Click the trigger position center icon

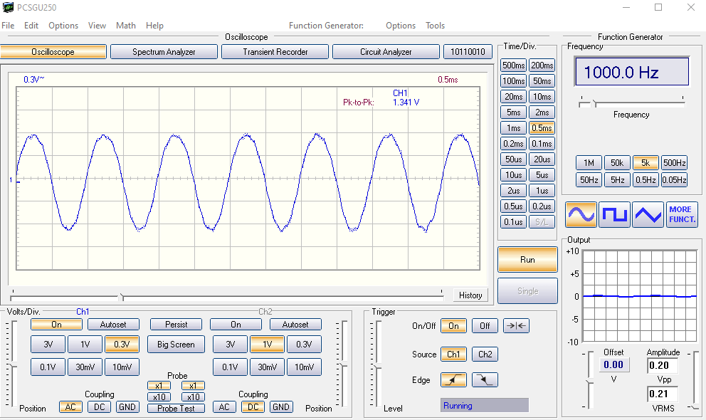tap(516, 326)
